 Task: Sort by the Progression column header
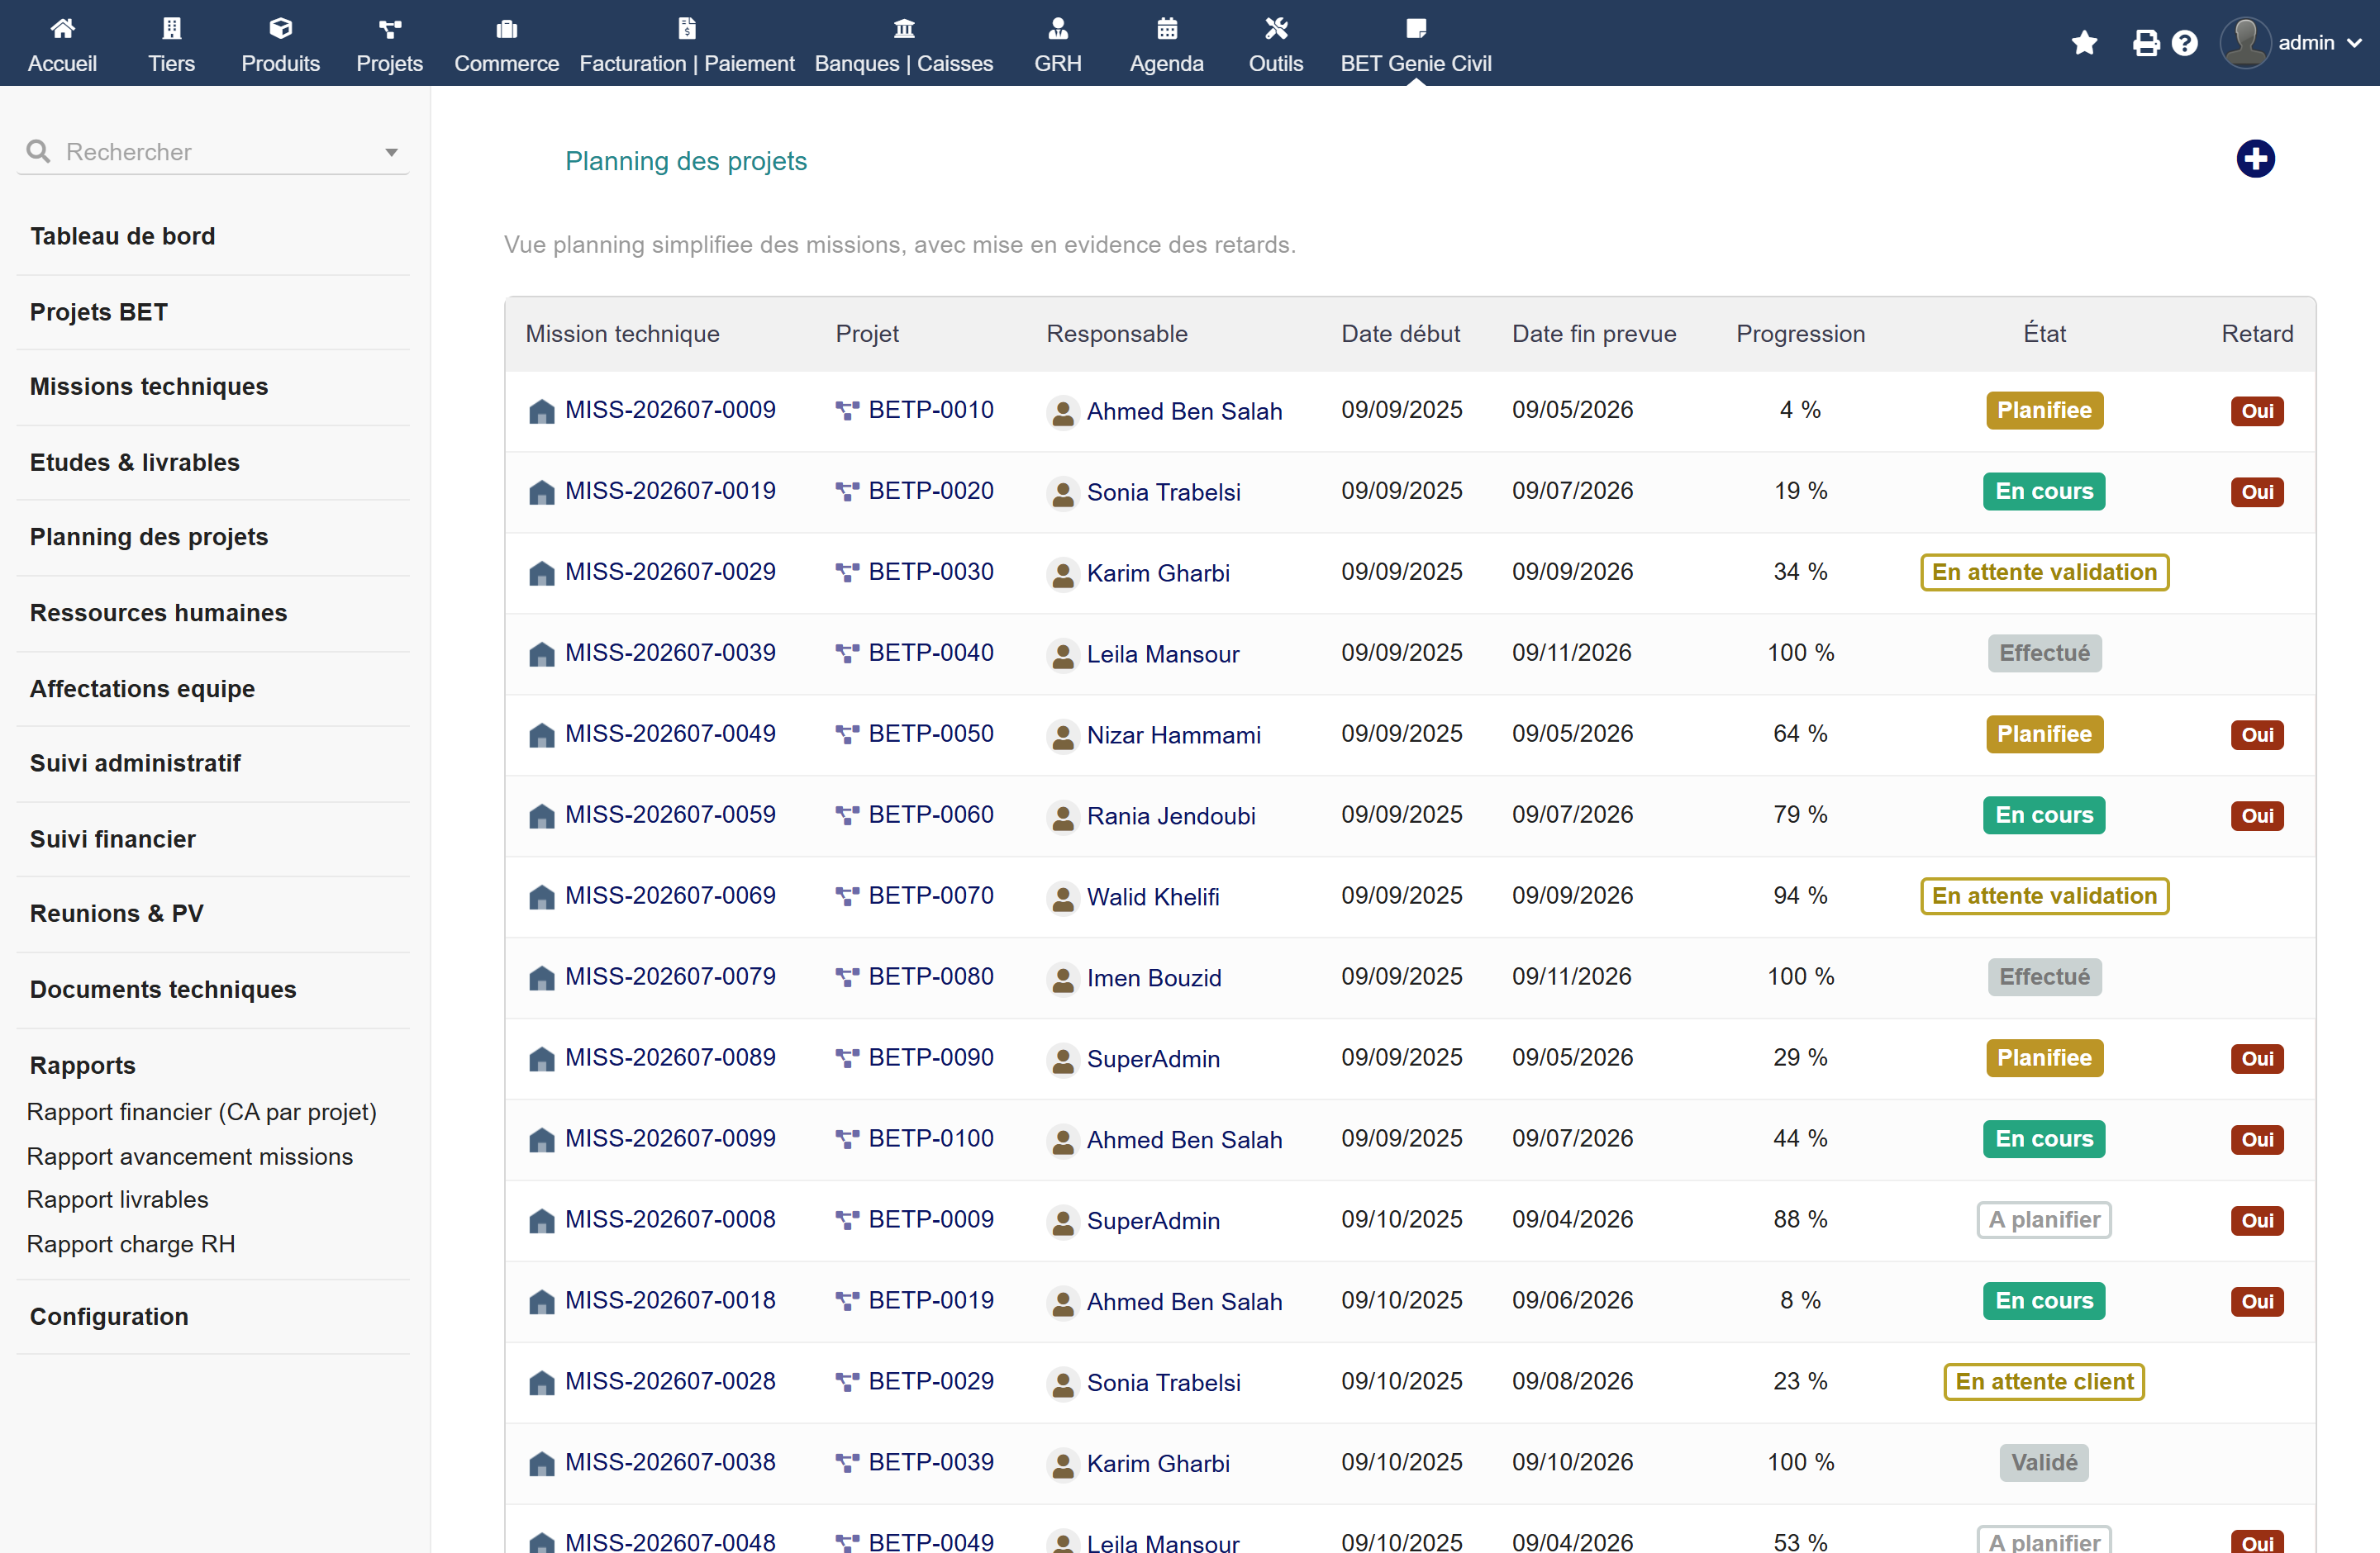[1800, 334]
